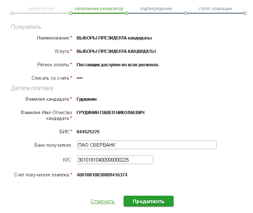Click the final progress circle at right end
The height and width of the screenshot is (213, 253).
[245, 13]
